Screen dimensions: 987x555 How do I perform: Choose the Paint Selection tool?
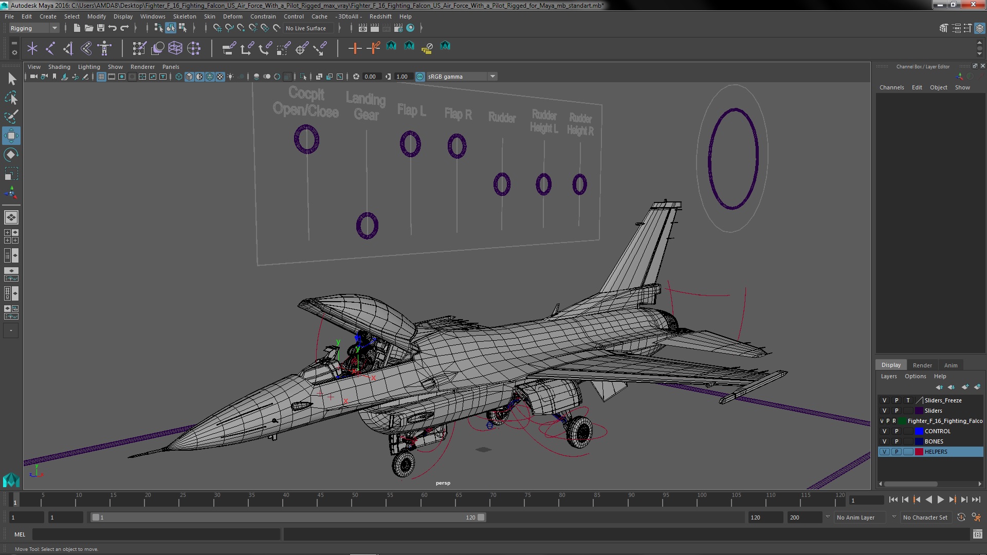click(x=11, y=117)
